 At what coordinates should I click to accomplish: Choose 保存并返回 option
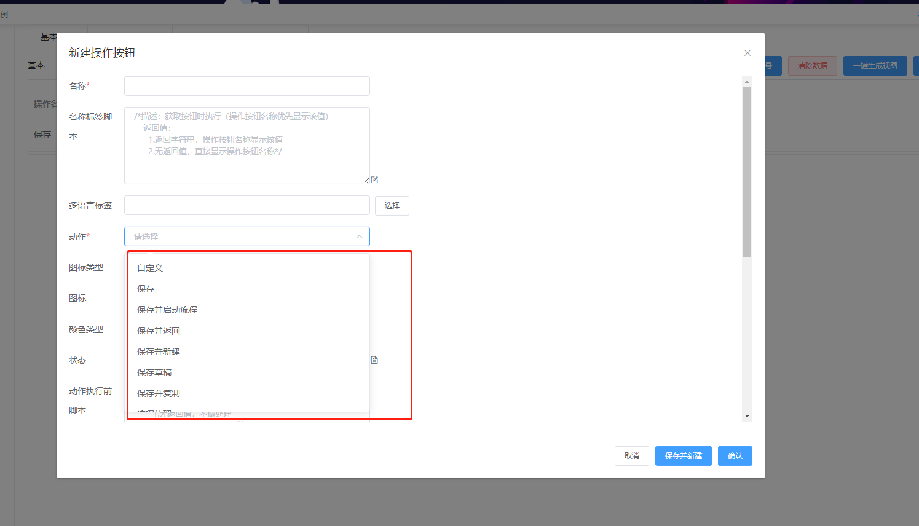249,331
